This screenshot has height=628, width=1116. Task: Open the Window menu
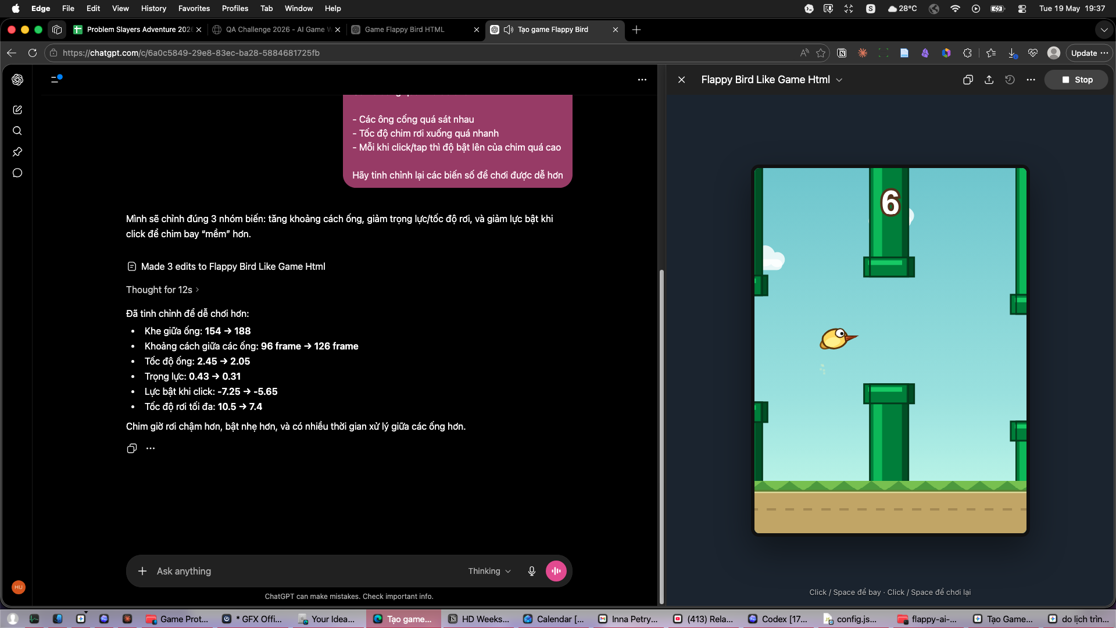pos(299,8)
